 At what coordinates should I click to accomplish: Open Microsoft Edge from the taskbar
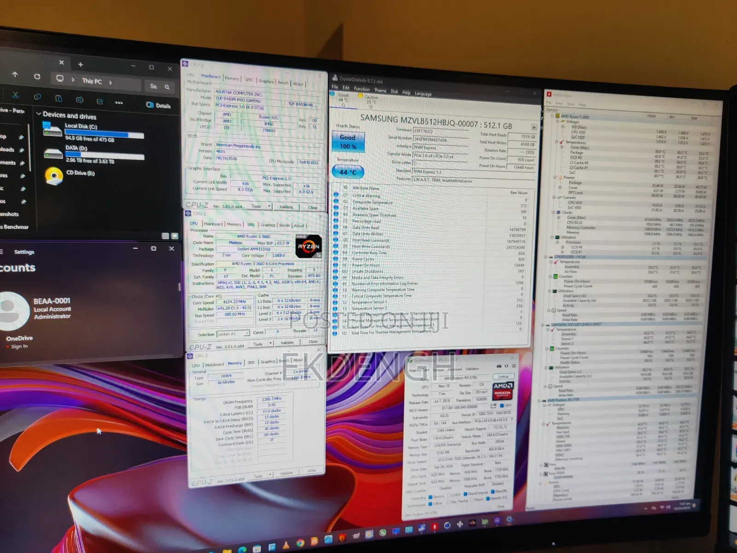click(x=242, y=549)
